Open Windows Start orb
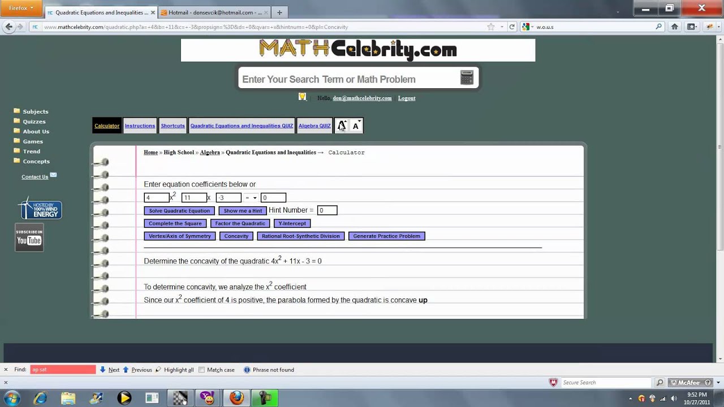Image resolution: width=724 pixels, height=407 pixels. coord(12,398)
